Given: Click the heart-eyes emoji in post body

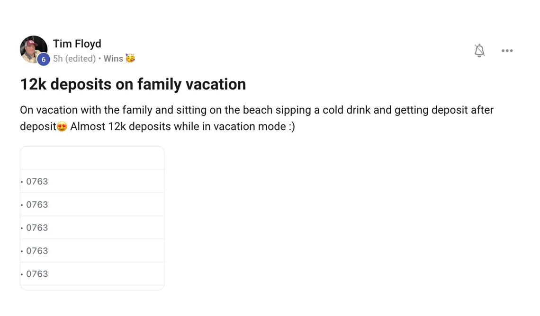Looking at the screenshot, I should click(62, 127).
